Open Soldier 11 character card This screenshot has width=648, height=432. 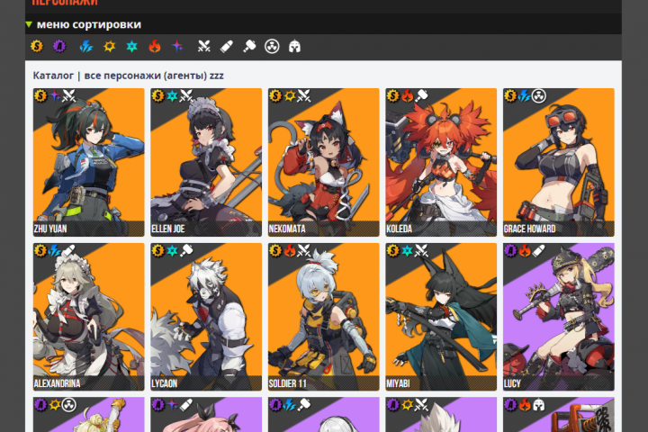[324, 317]
